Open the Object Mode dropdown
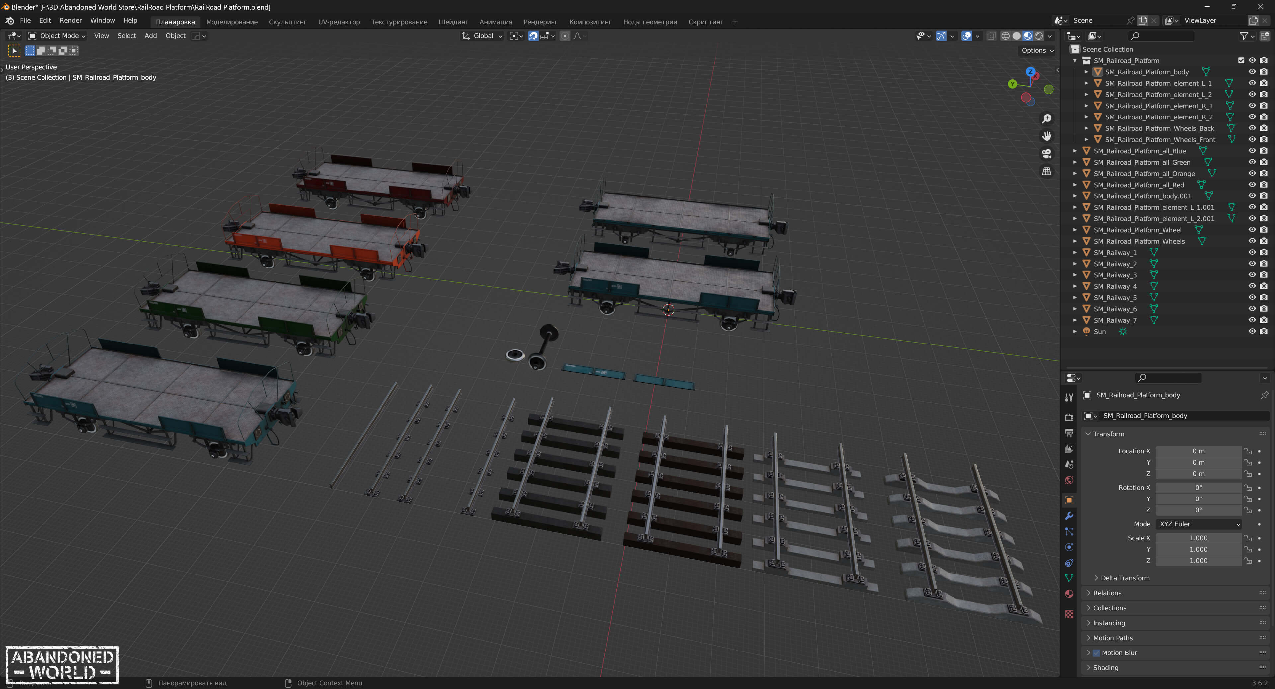1275x689 pixels. coord(57,36)
